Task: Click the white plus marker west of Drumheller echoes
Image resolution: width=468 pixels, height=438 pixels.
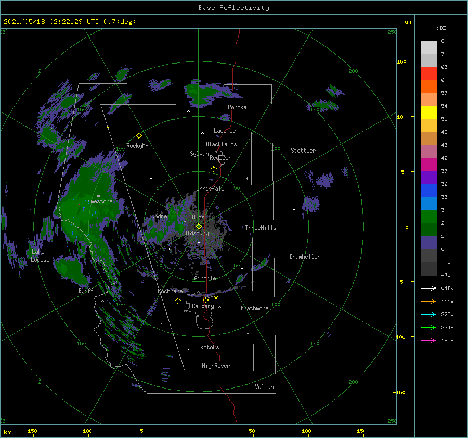Action: pyautogui.click(x=294, y=209)
